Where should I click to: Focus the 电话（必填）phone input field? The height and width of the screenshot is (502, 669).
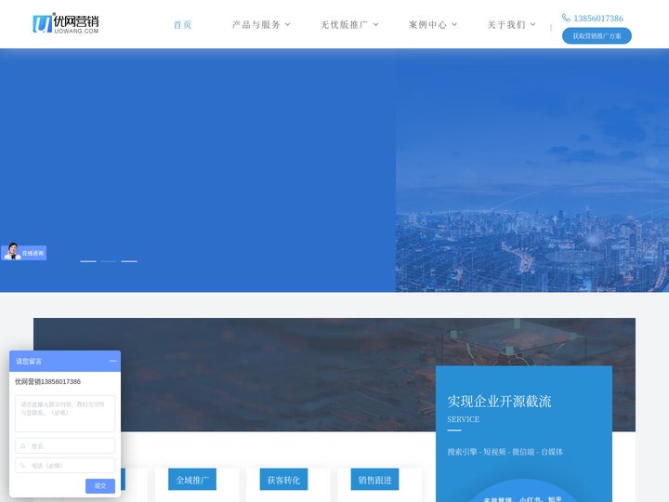[x=65, y=466]
